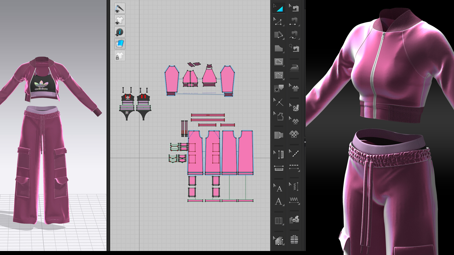Viewport: 454px width, 255px height.
Task: Click the Edit Annotation text tool
Action: coord(278,188)
